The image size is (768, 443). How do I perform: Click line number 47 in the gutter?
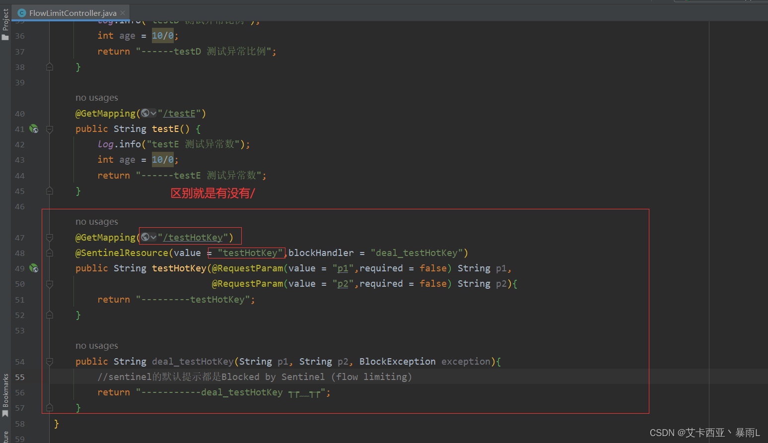(x=20, y=238)
